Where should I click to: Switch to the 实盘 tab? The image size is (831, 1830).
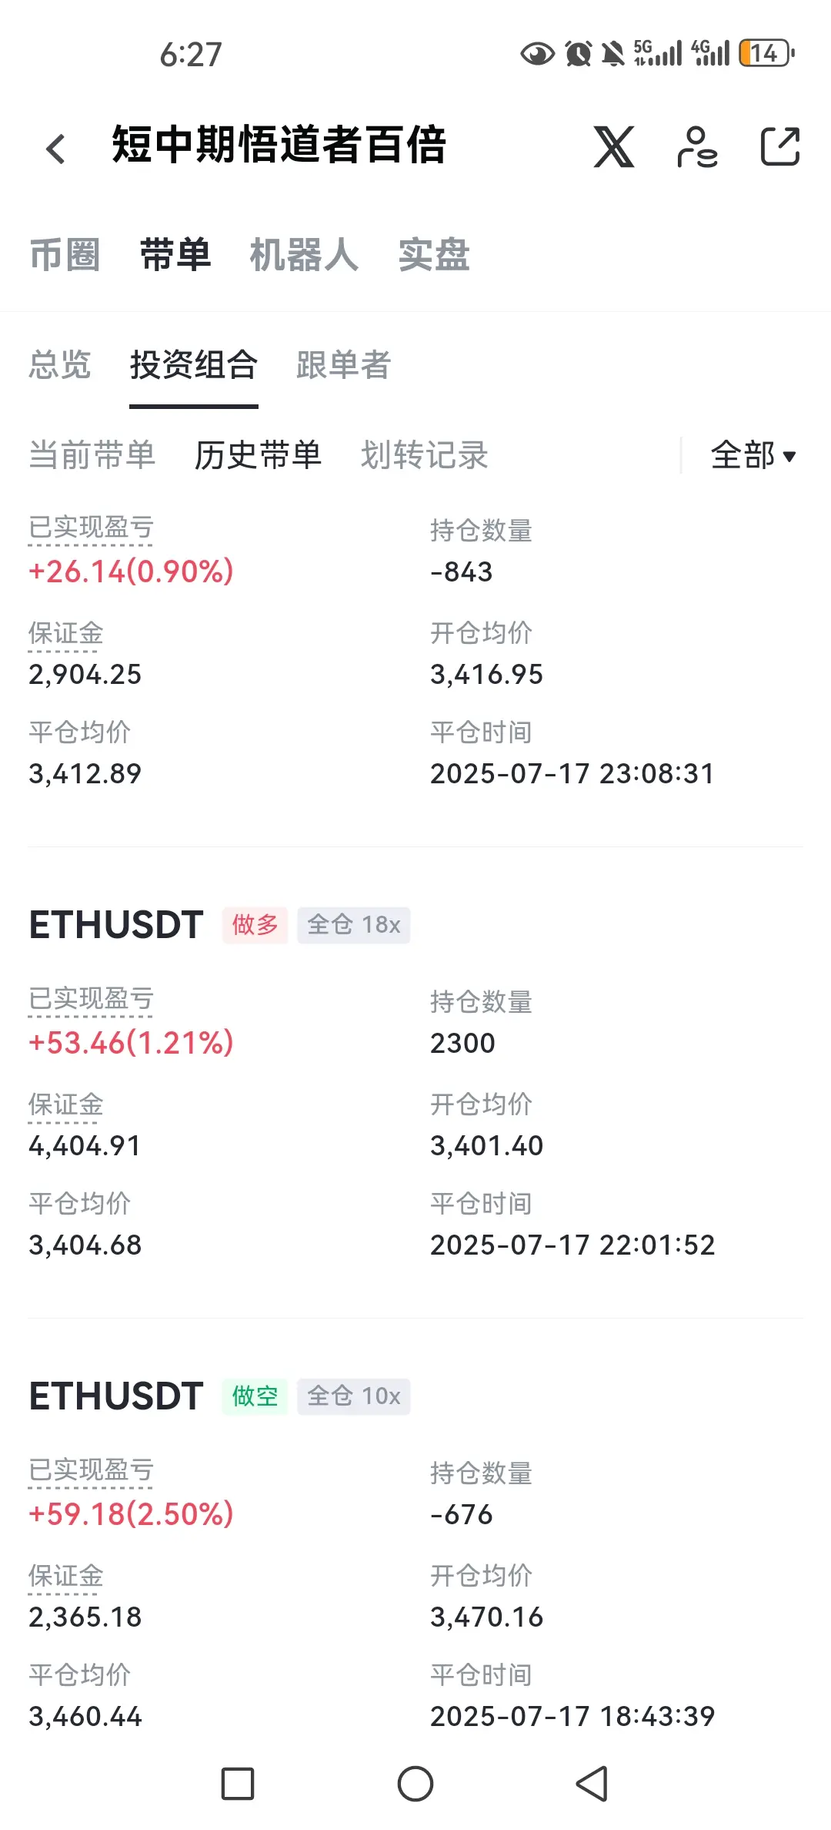click(x=434, y=255)
